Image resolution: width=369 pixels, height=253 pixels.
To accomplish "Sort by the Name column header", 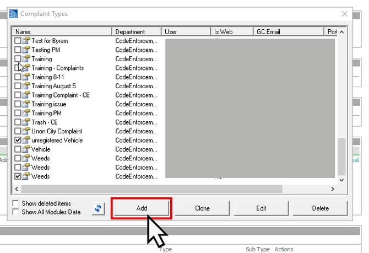I will pyautogui.click(x=62, y=32).
